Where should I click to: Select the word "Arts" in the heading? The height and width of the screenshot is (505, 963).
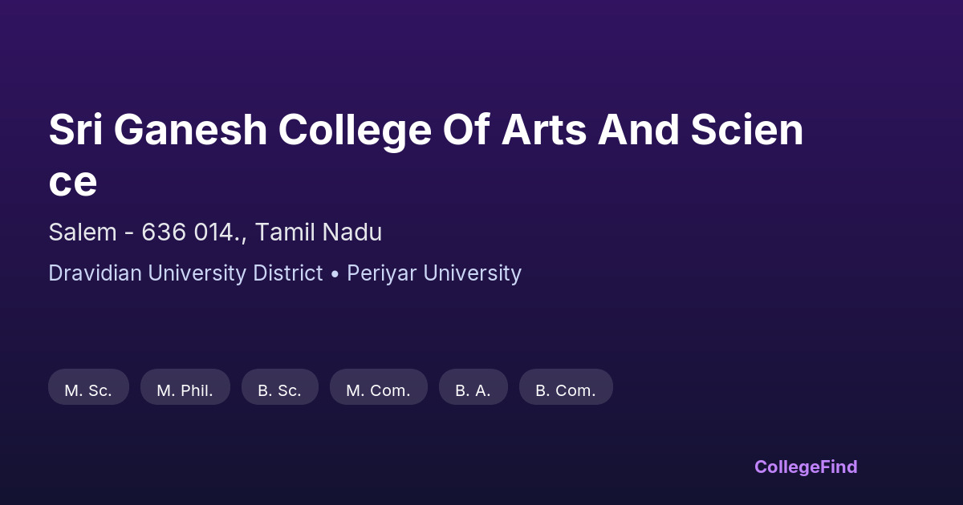[x=543, y=130]
